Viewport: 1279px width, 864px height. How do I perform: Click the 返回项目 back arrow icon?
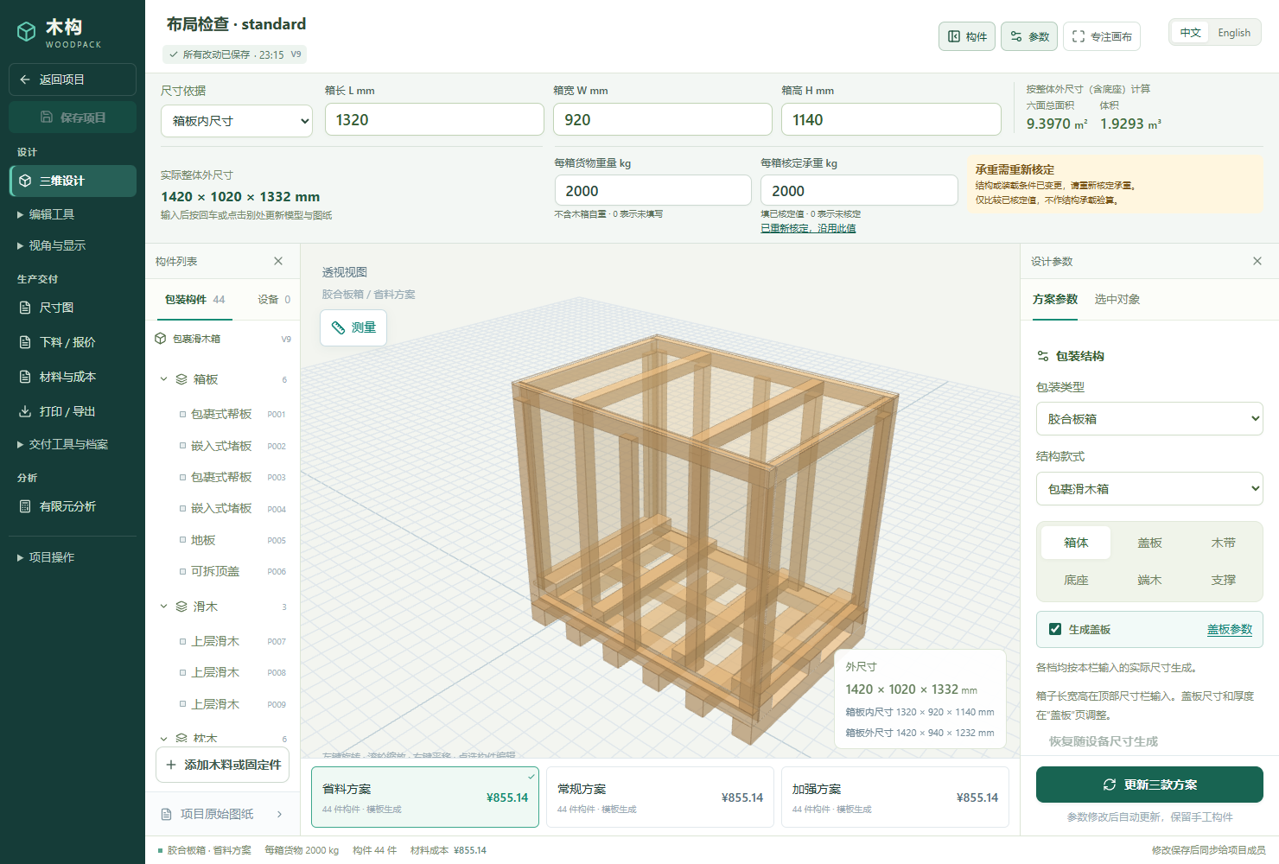(25, 79)
